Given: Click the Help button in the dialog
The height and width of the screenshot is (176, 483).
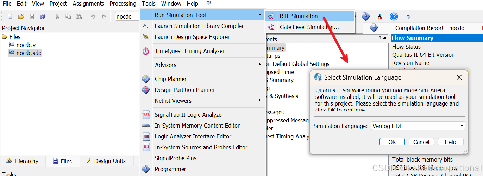Looking at the screenshot, I should (x=451, y=142).
